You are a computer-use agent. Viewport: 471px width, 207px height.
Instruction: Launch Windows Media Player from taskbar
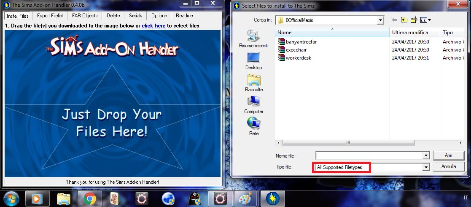coord(38,199)
